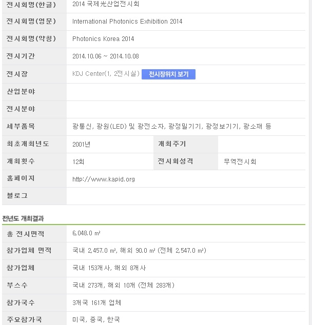
Task: Select the 2014.10.06 ~ 2014.10.08 exhibition period
Action: [x=106, y=56]
